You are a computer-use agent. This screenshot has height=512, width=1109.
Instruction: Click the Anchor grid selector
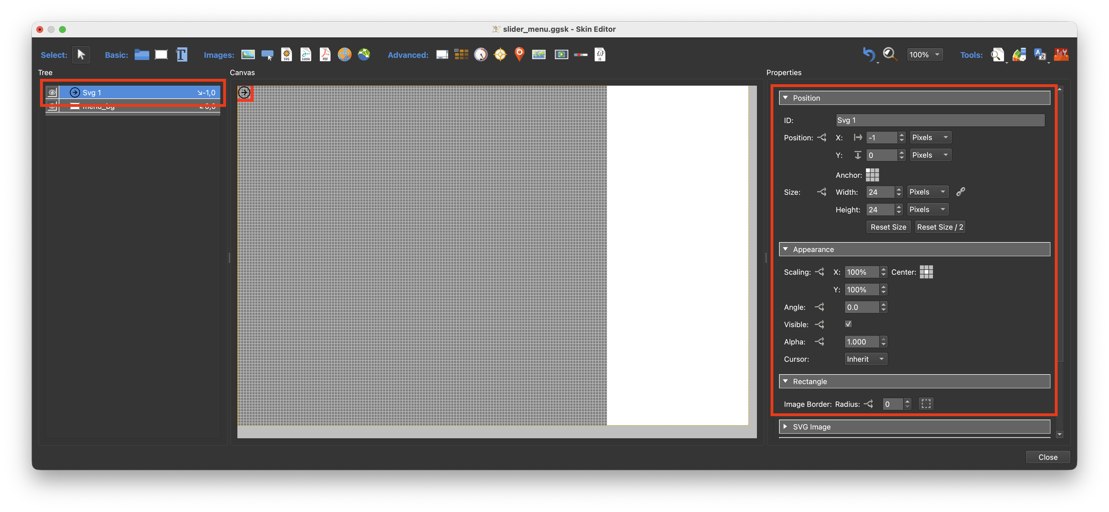coord(872,175)
